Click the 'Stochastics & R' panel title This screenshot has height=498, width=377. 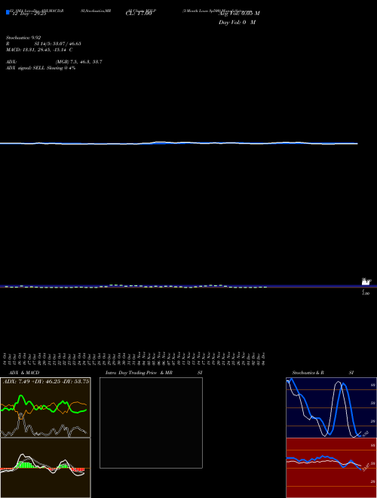click(x=308, y=373)
